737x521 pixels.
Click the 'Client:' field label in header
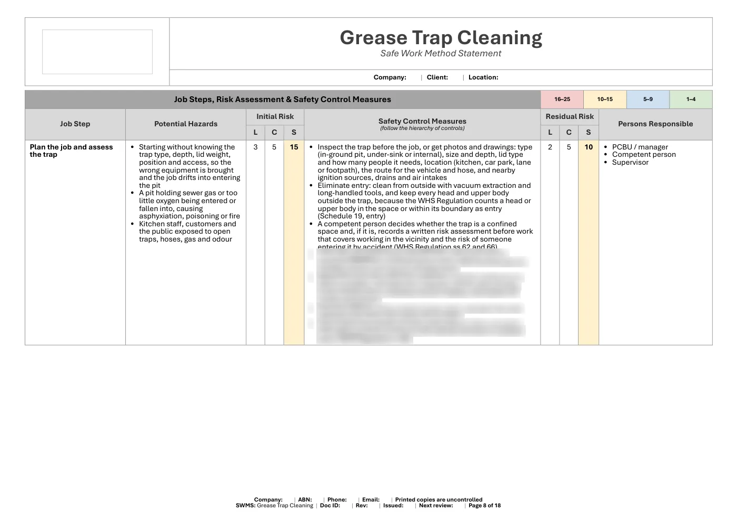point(437,77)
